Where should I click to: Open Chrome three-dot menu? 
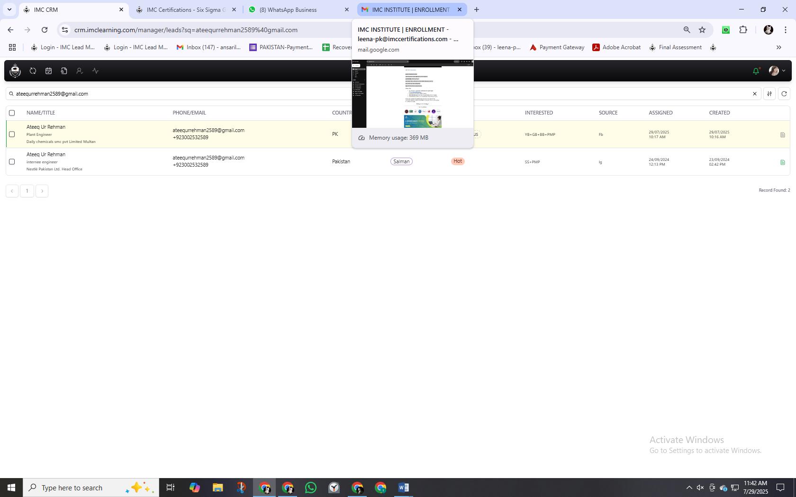[786, 30]
